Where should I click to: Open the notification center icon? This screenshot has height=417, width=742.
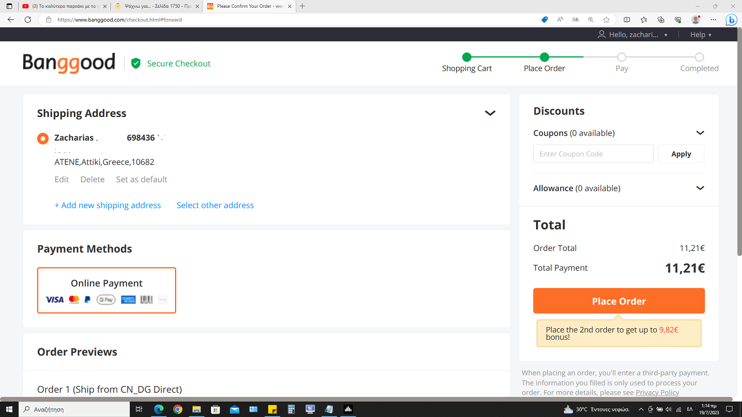pos(729,409)
